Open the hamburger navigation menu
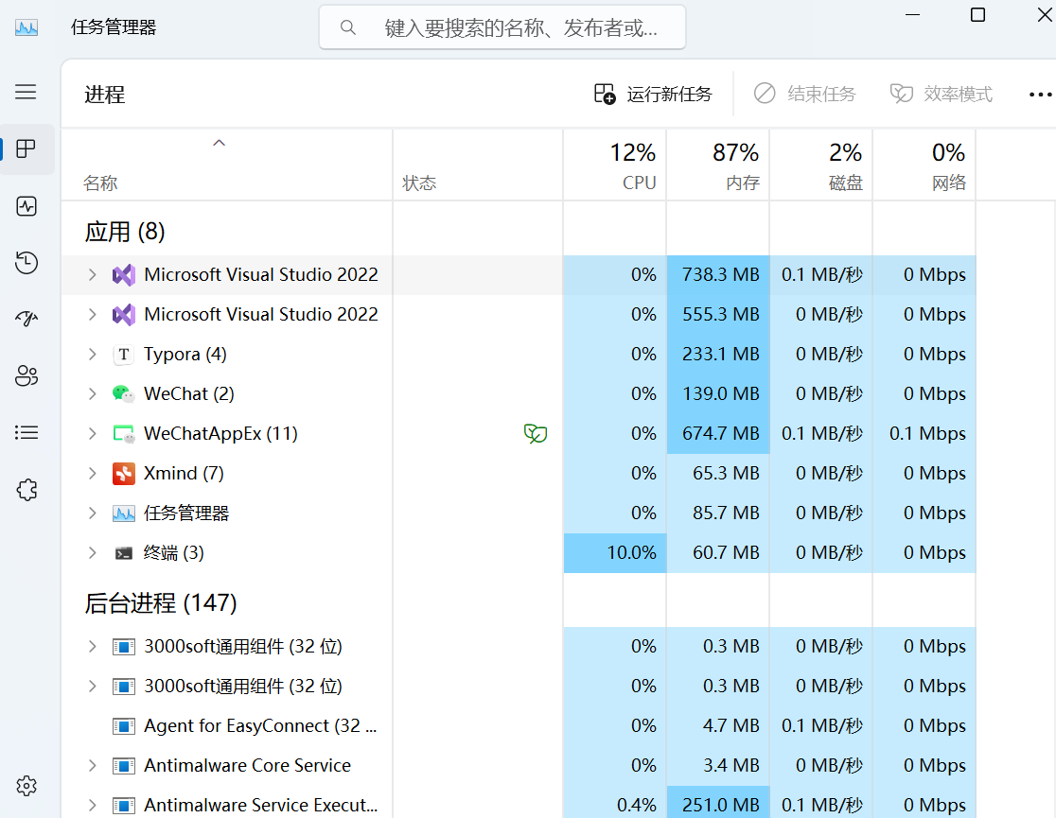 pyautogui.click(x=26, y=92)
